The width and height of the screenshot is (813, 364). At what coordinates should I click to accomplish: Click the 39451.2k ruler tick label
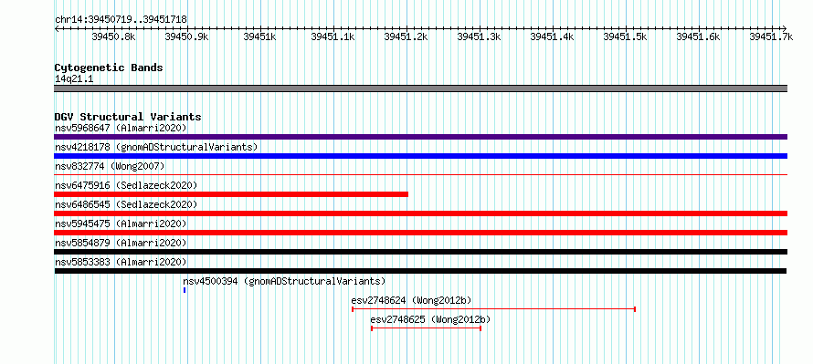406,36
